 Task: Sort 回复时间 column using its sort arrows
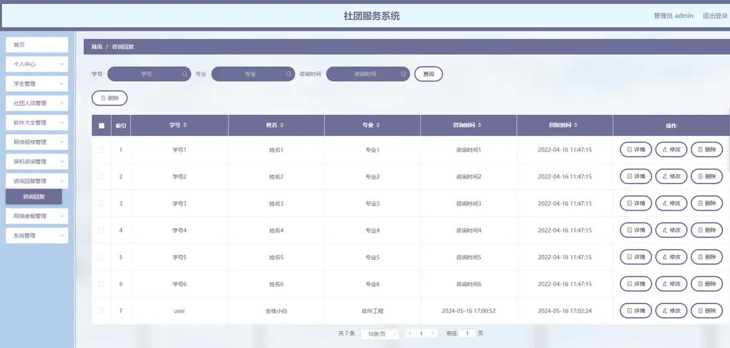pos(576,125)
